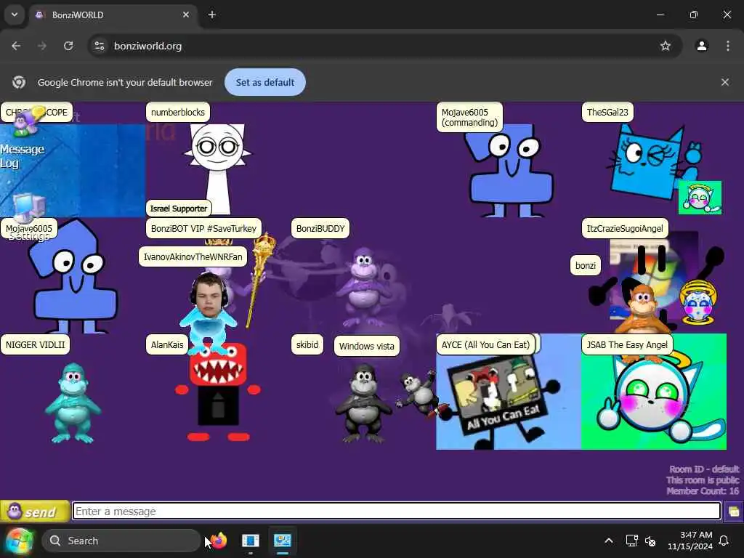This screenshot has height=558, width=744.
Task: Open Windows notifications bell
Action: (x=724, y=541)
